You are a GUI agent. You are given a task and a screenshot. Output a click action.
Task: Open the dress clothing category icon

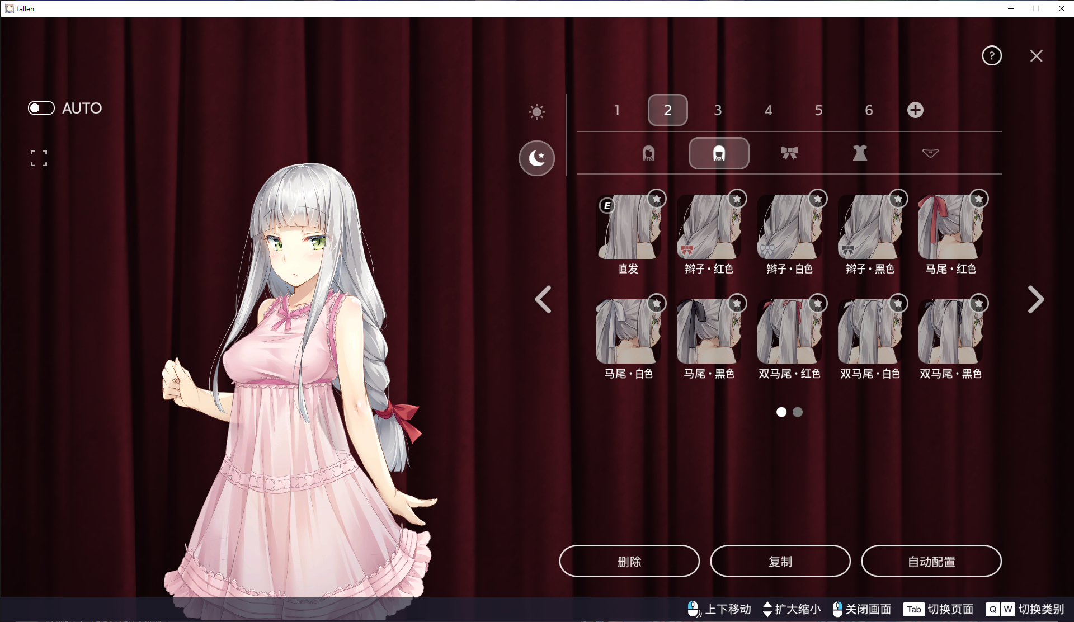click(x=860, y=153)
